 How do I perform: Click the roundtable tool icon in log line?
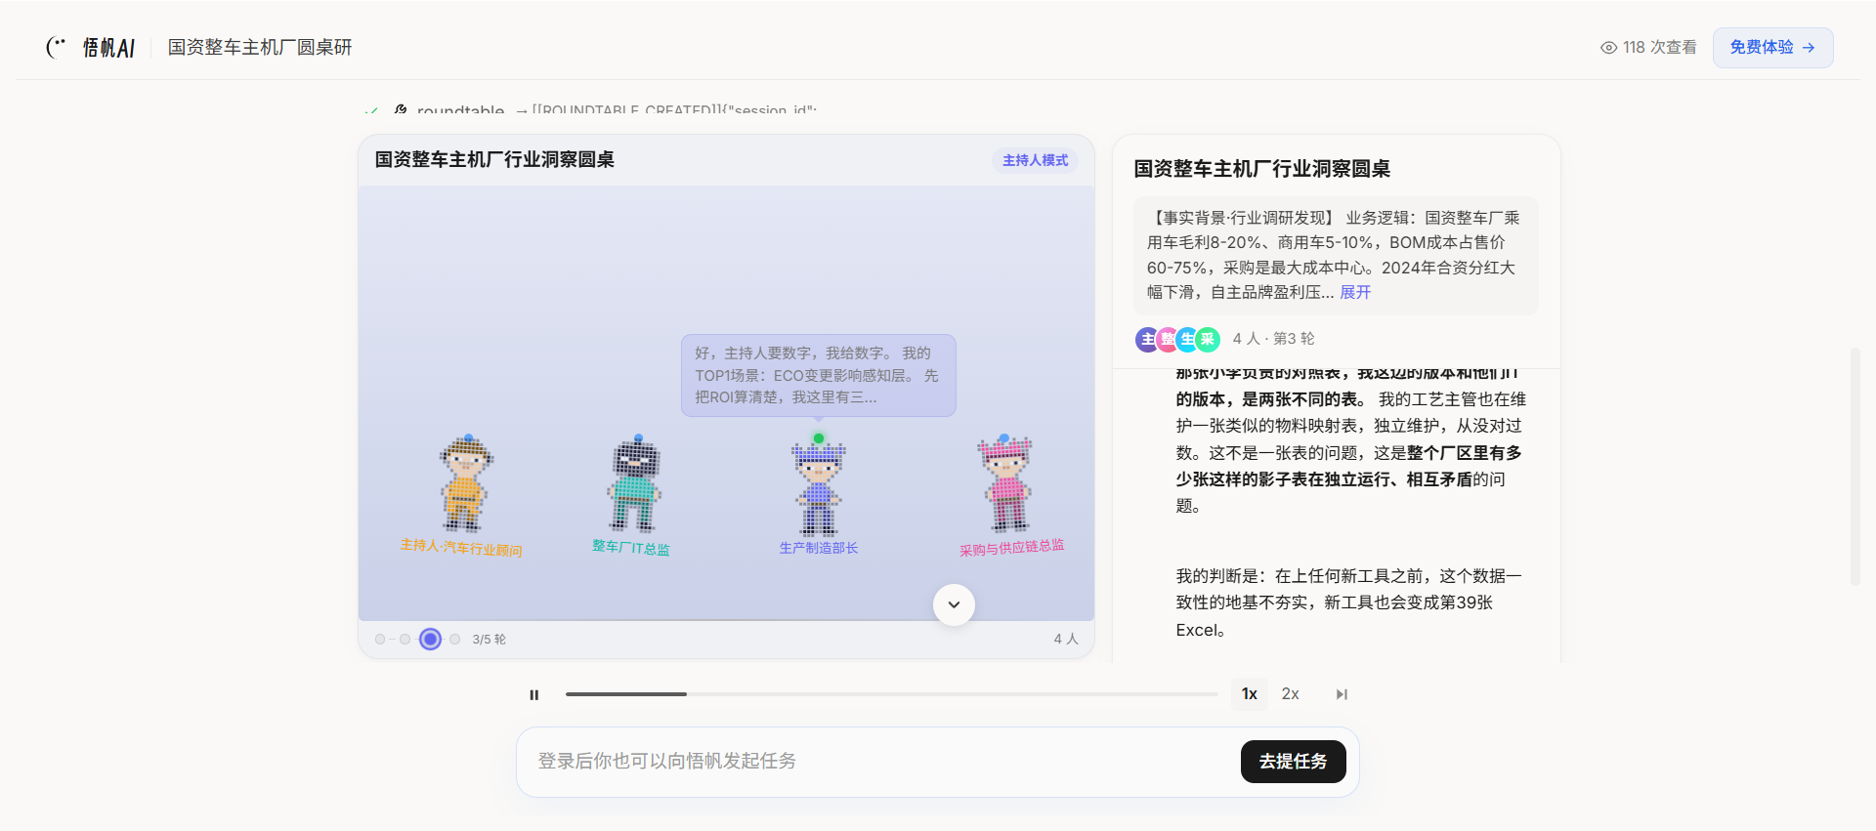(400, 109)
